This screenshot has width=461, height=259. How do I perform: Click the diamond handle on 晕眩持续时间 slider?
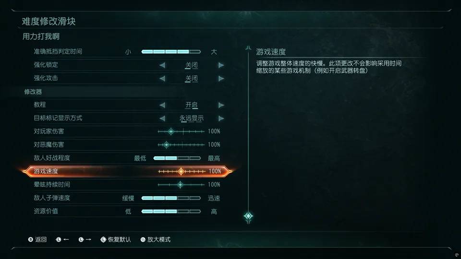(180, 185)
